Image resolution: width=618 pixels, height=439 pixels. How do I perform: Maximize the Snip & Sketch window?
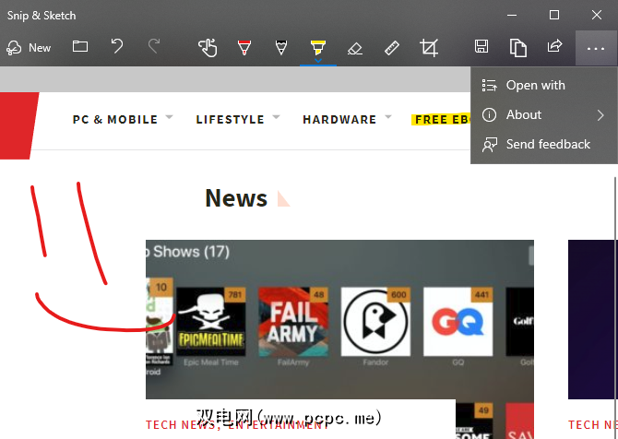[554, 15]
